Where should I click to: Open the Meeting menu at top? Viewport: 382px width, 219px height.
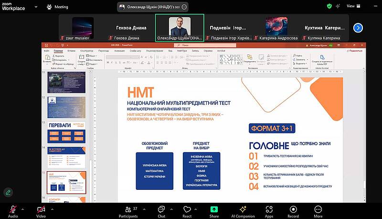[57, 7]
